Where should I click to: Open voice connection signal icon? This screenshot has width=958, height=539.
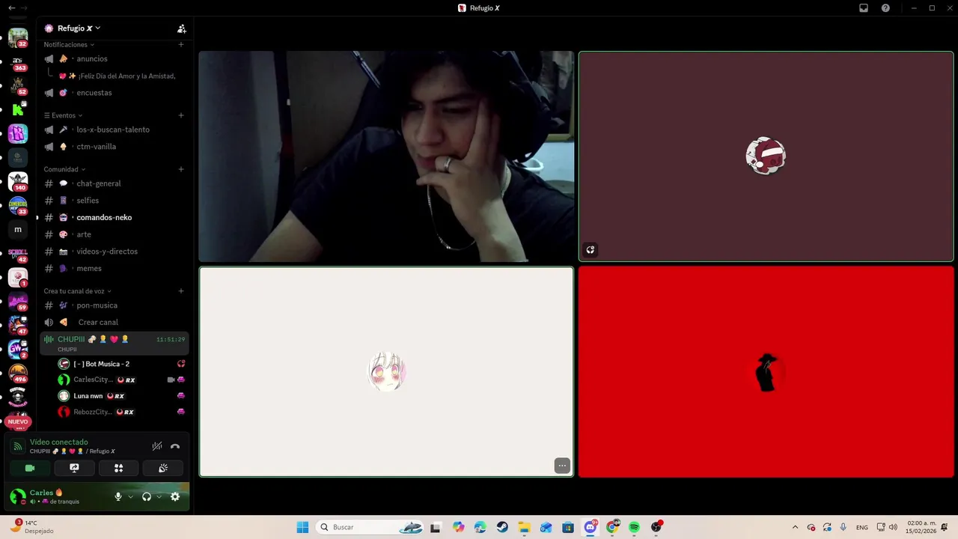point(17,446)
